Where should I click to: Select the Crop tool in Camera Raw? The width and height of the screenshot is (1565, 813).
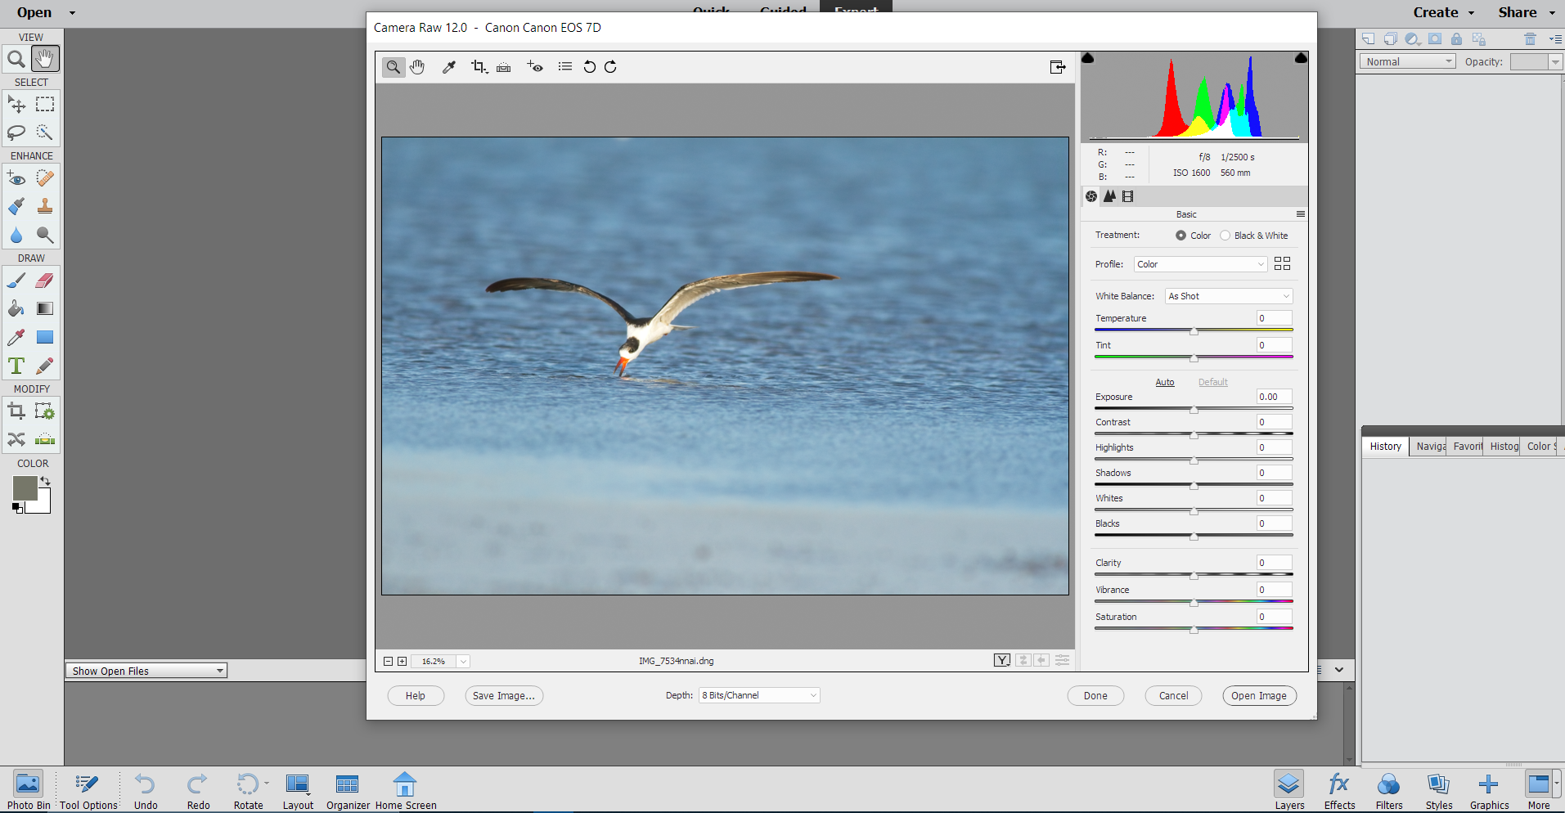click(x=479, y=67)
